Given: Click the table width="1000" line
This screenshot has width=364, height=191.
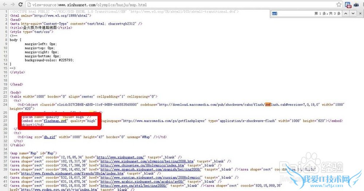Looking at the screenshot, I should tap(84, 96).
